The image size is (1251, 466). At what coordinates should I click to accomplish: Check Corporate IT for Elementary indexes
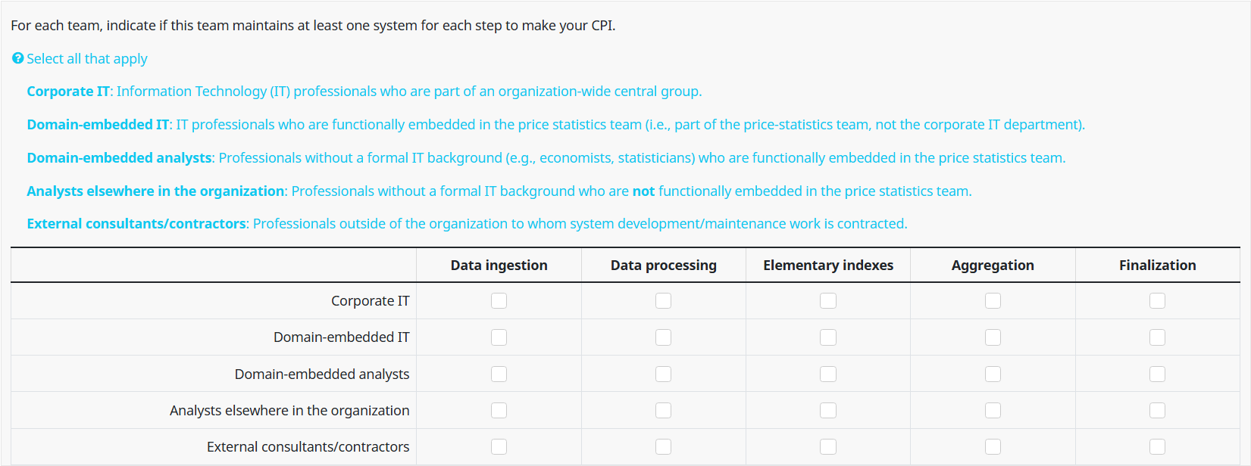tap(828, 300)
